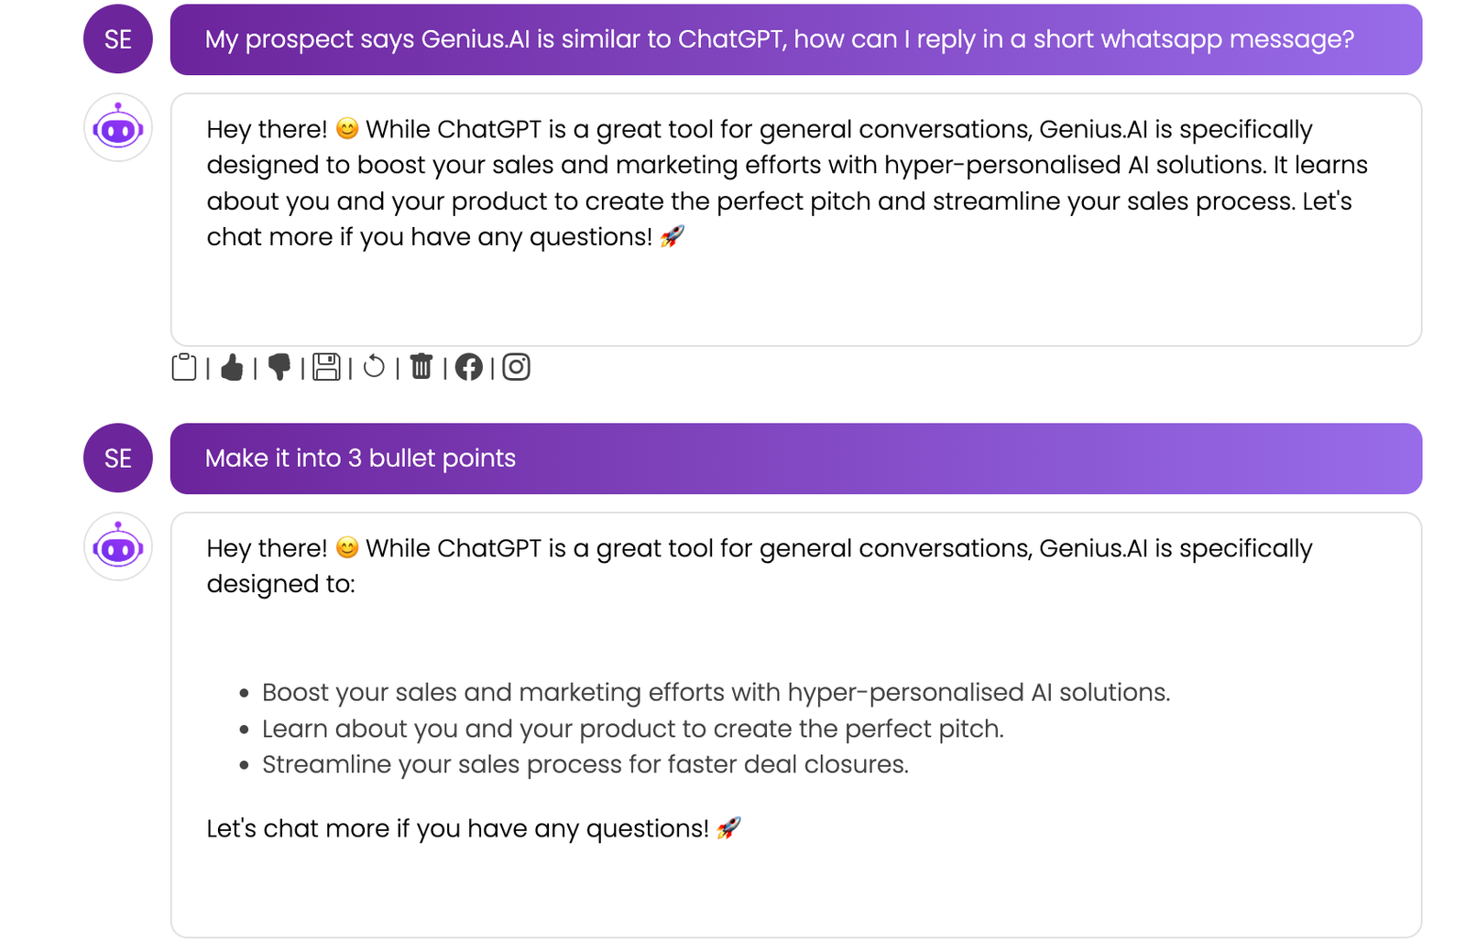
Task: Click the SE avatar beside the ChatGPT question
Action: [118, 39]
